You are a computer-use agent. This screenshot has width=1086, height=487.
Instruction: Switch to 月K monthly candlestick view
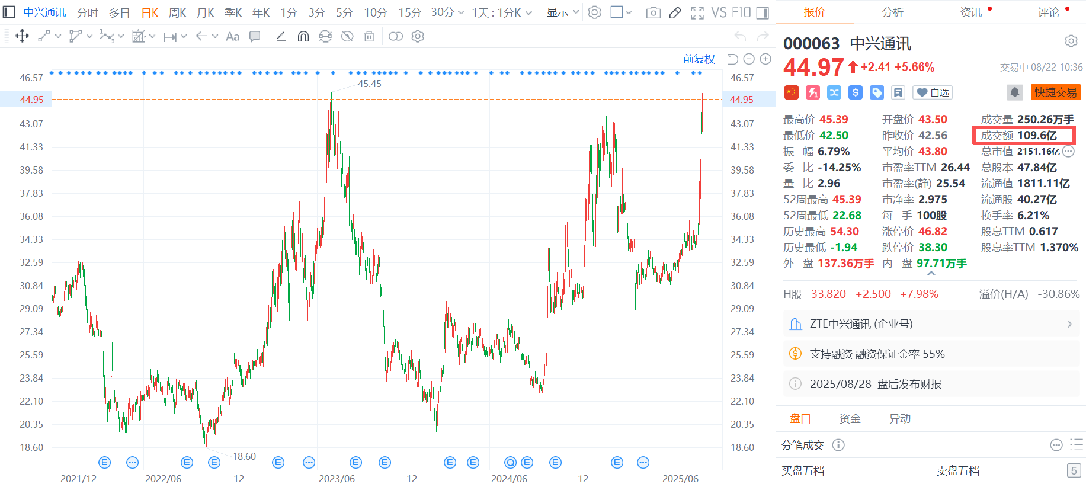[x=206, y=12]
